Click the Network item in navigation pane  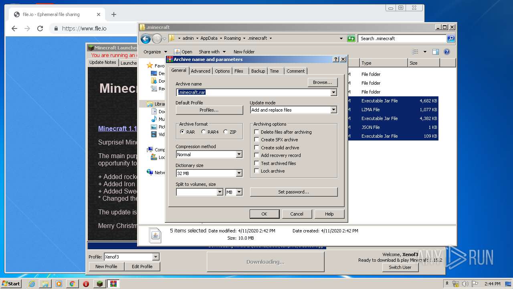156,172
